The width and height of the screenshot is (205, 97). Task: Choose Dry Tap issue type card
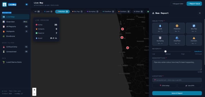click(x=194, y=28)
